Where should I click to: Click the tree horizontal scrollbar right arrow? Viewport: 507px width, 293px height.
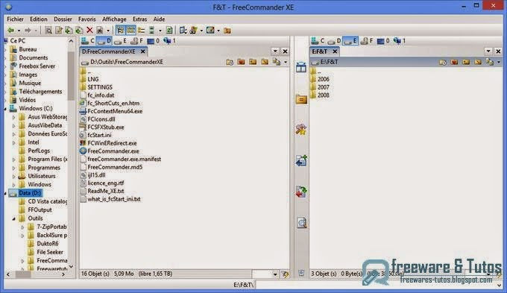coord(63,274)
